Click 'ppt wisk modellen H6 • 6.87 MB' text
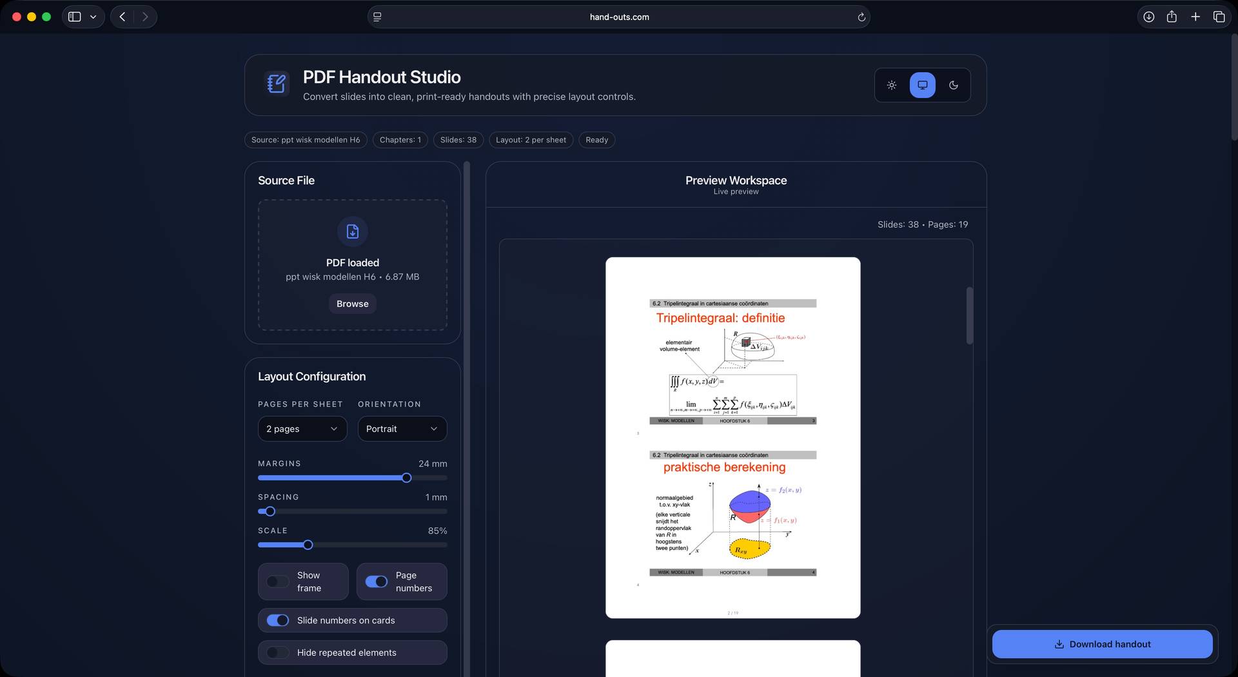The height and width of the screenshot is (677, 1238). (x=353, y=277)
